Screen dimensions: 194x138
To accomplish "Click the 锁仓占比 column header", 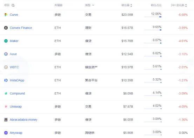I will click(156, 5).
